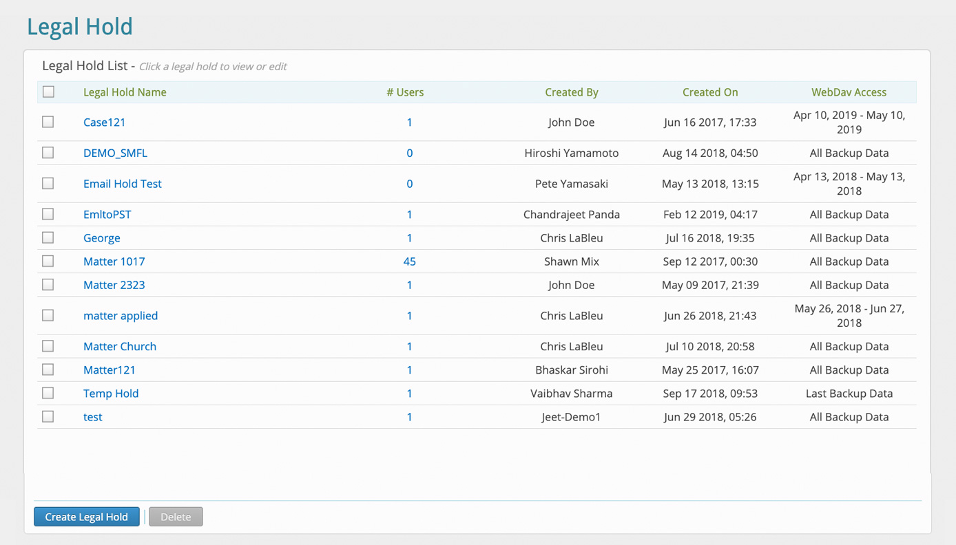Check the Matter 1017 row checkbox
This screenshot has width=956, height=545.
pos(48,260)
